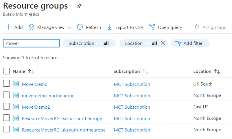Click the Add filter funnel icon

click(178, 43)
